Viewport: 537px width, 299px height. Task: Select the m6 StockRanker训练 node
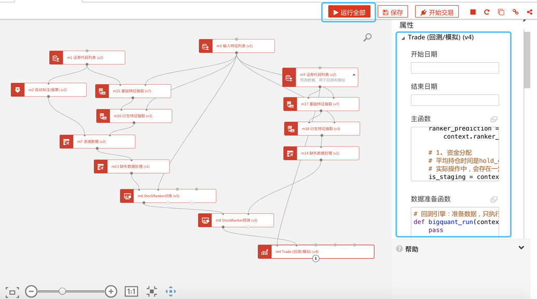[169, 196]
